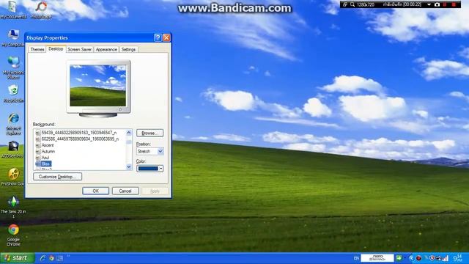Open the Appearance tab
Viewport: 469px width, 264px height.
click(106, 49)
